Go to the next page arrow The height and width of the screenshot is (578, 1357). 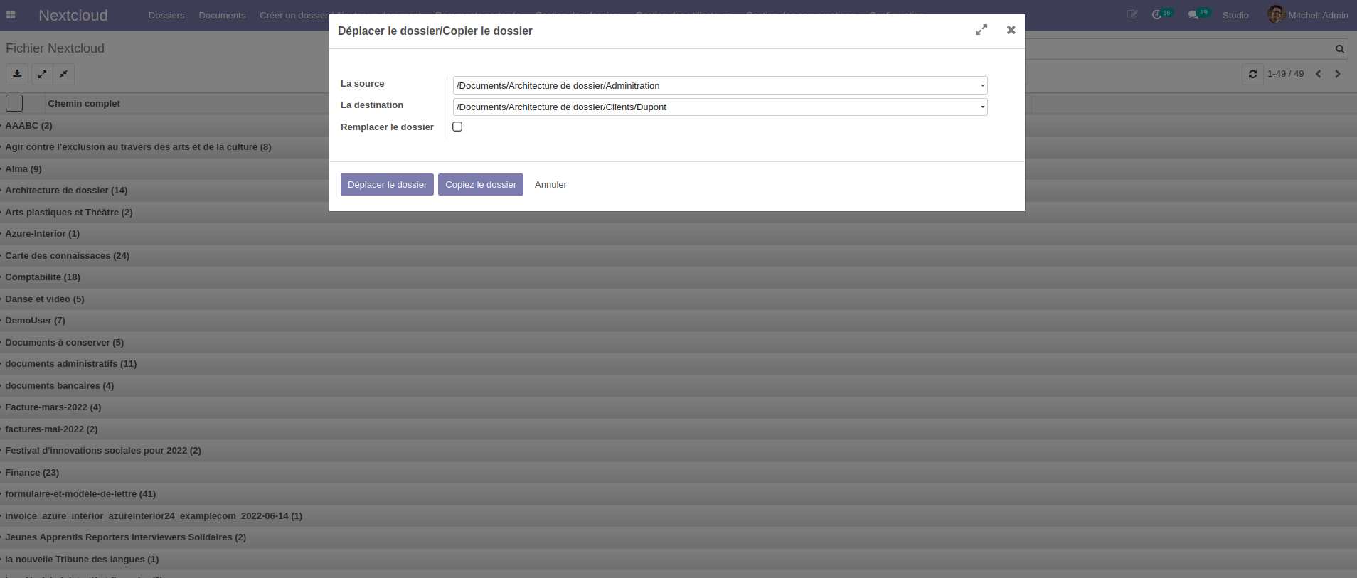(1337, 74)
